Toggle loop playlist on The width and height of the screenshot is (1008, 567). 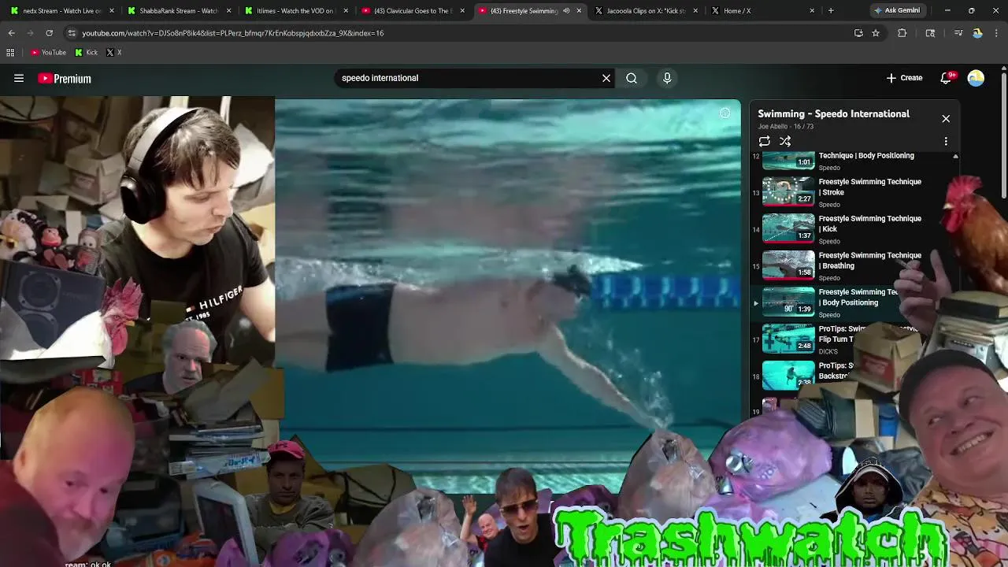click(764, 141)
